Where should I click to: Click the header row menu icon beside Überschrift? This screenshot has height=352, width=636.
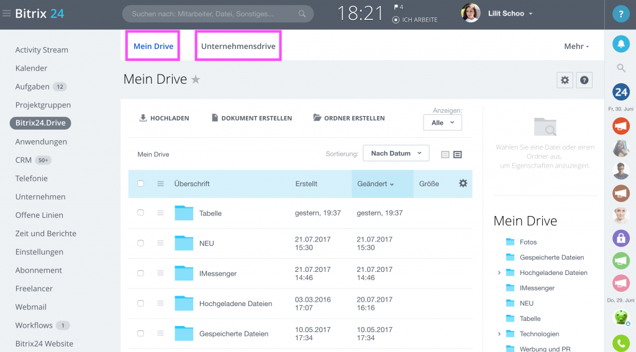[x=161, y=184]
